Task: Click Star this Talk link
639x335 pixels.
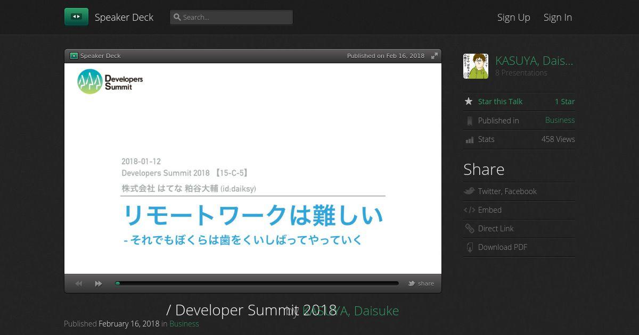Action: [x=500, y=102]
